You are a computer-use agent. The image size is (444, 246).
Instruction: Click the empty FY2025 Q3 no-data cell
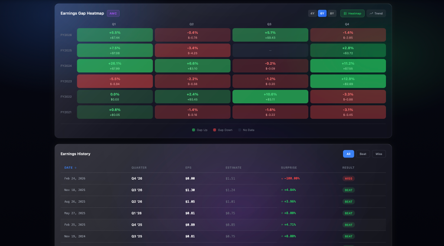[270, 50]
